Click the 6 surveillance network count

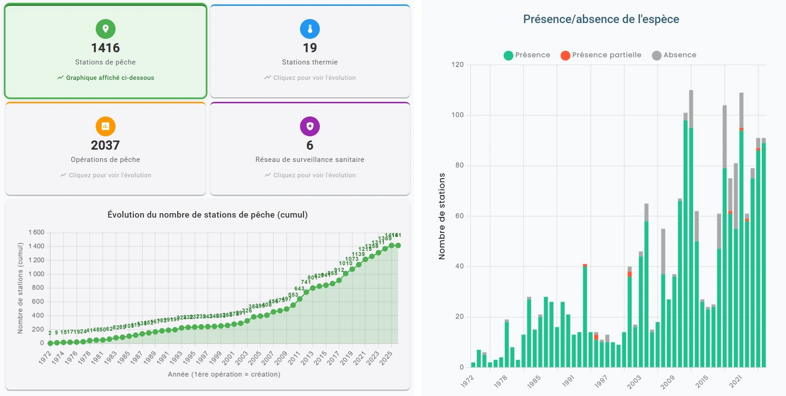coord(310,145)
